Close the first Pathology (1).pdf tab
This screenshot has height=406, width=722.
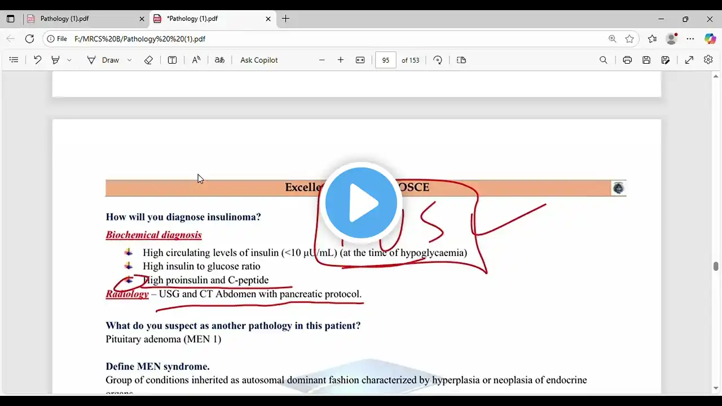(142, 19)
